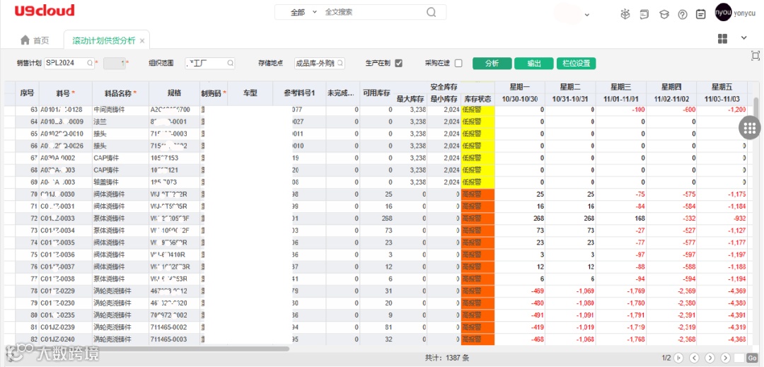764x367 pixels.
Task: Click the 最小库存 column header
Action: pos(444,99)
